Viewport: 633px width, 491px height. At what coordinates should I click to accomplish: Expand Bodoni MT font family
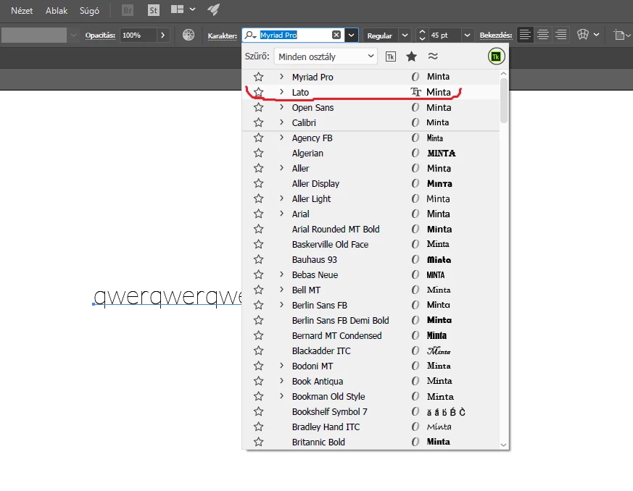[x=282, y=366]
